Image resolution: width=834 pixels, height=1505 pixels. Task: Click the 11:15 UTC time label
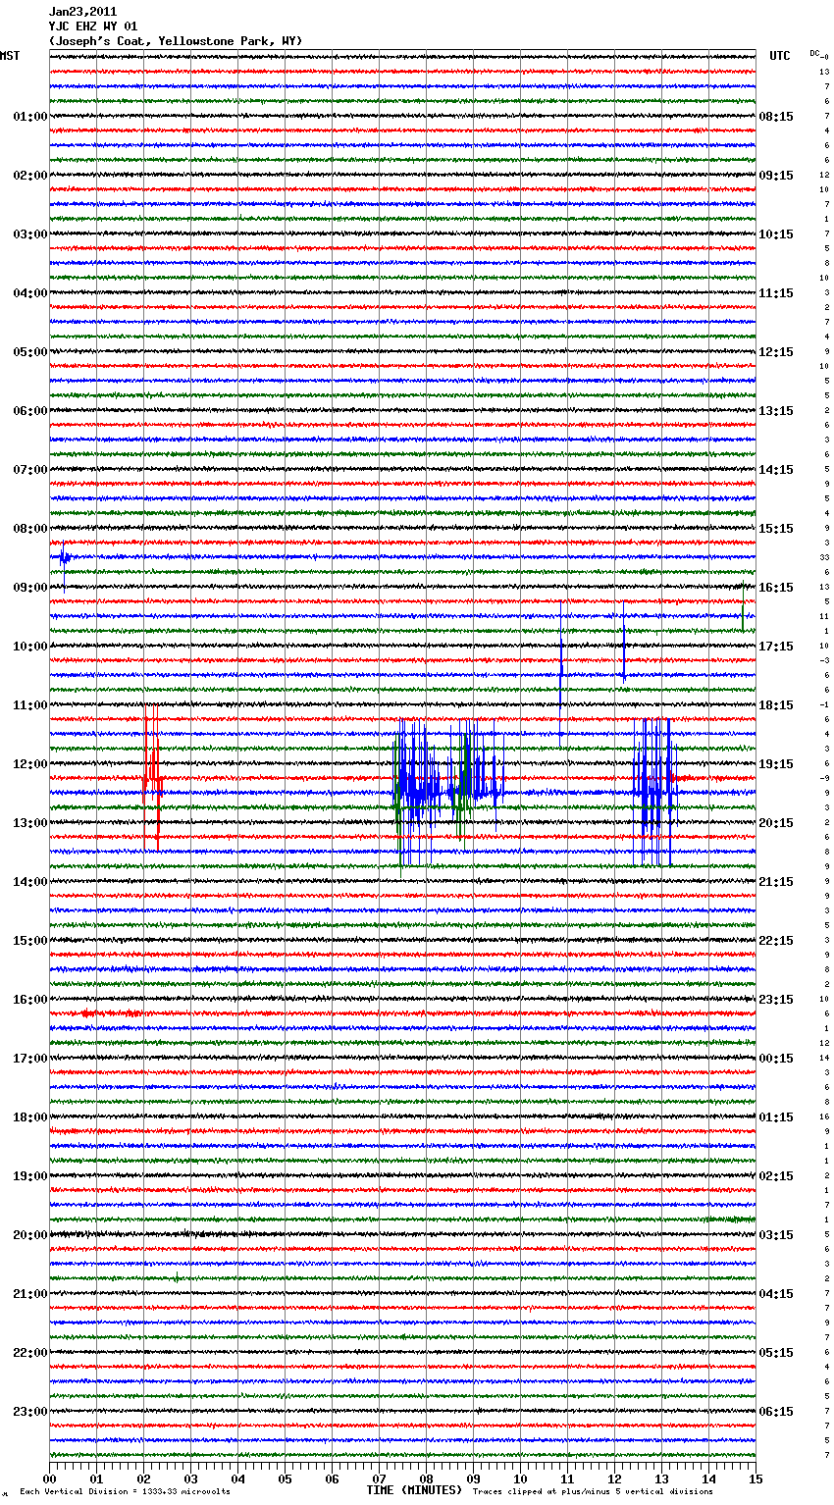[x=776, y=293]
